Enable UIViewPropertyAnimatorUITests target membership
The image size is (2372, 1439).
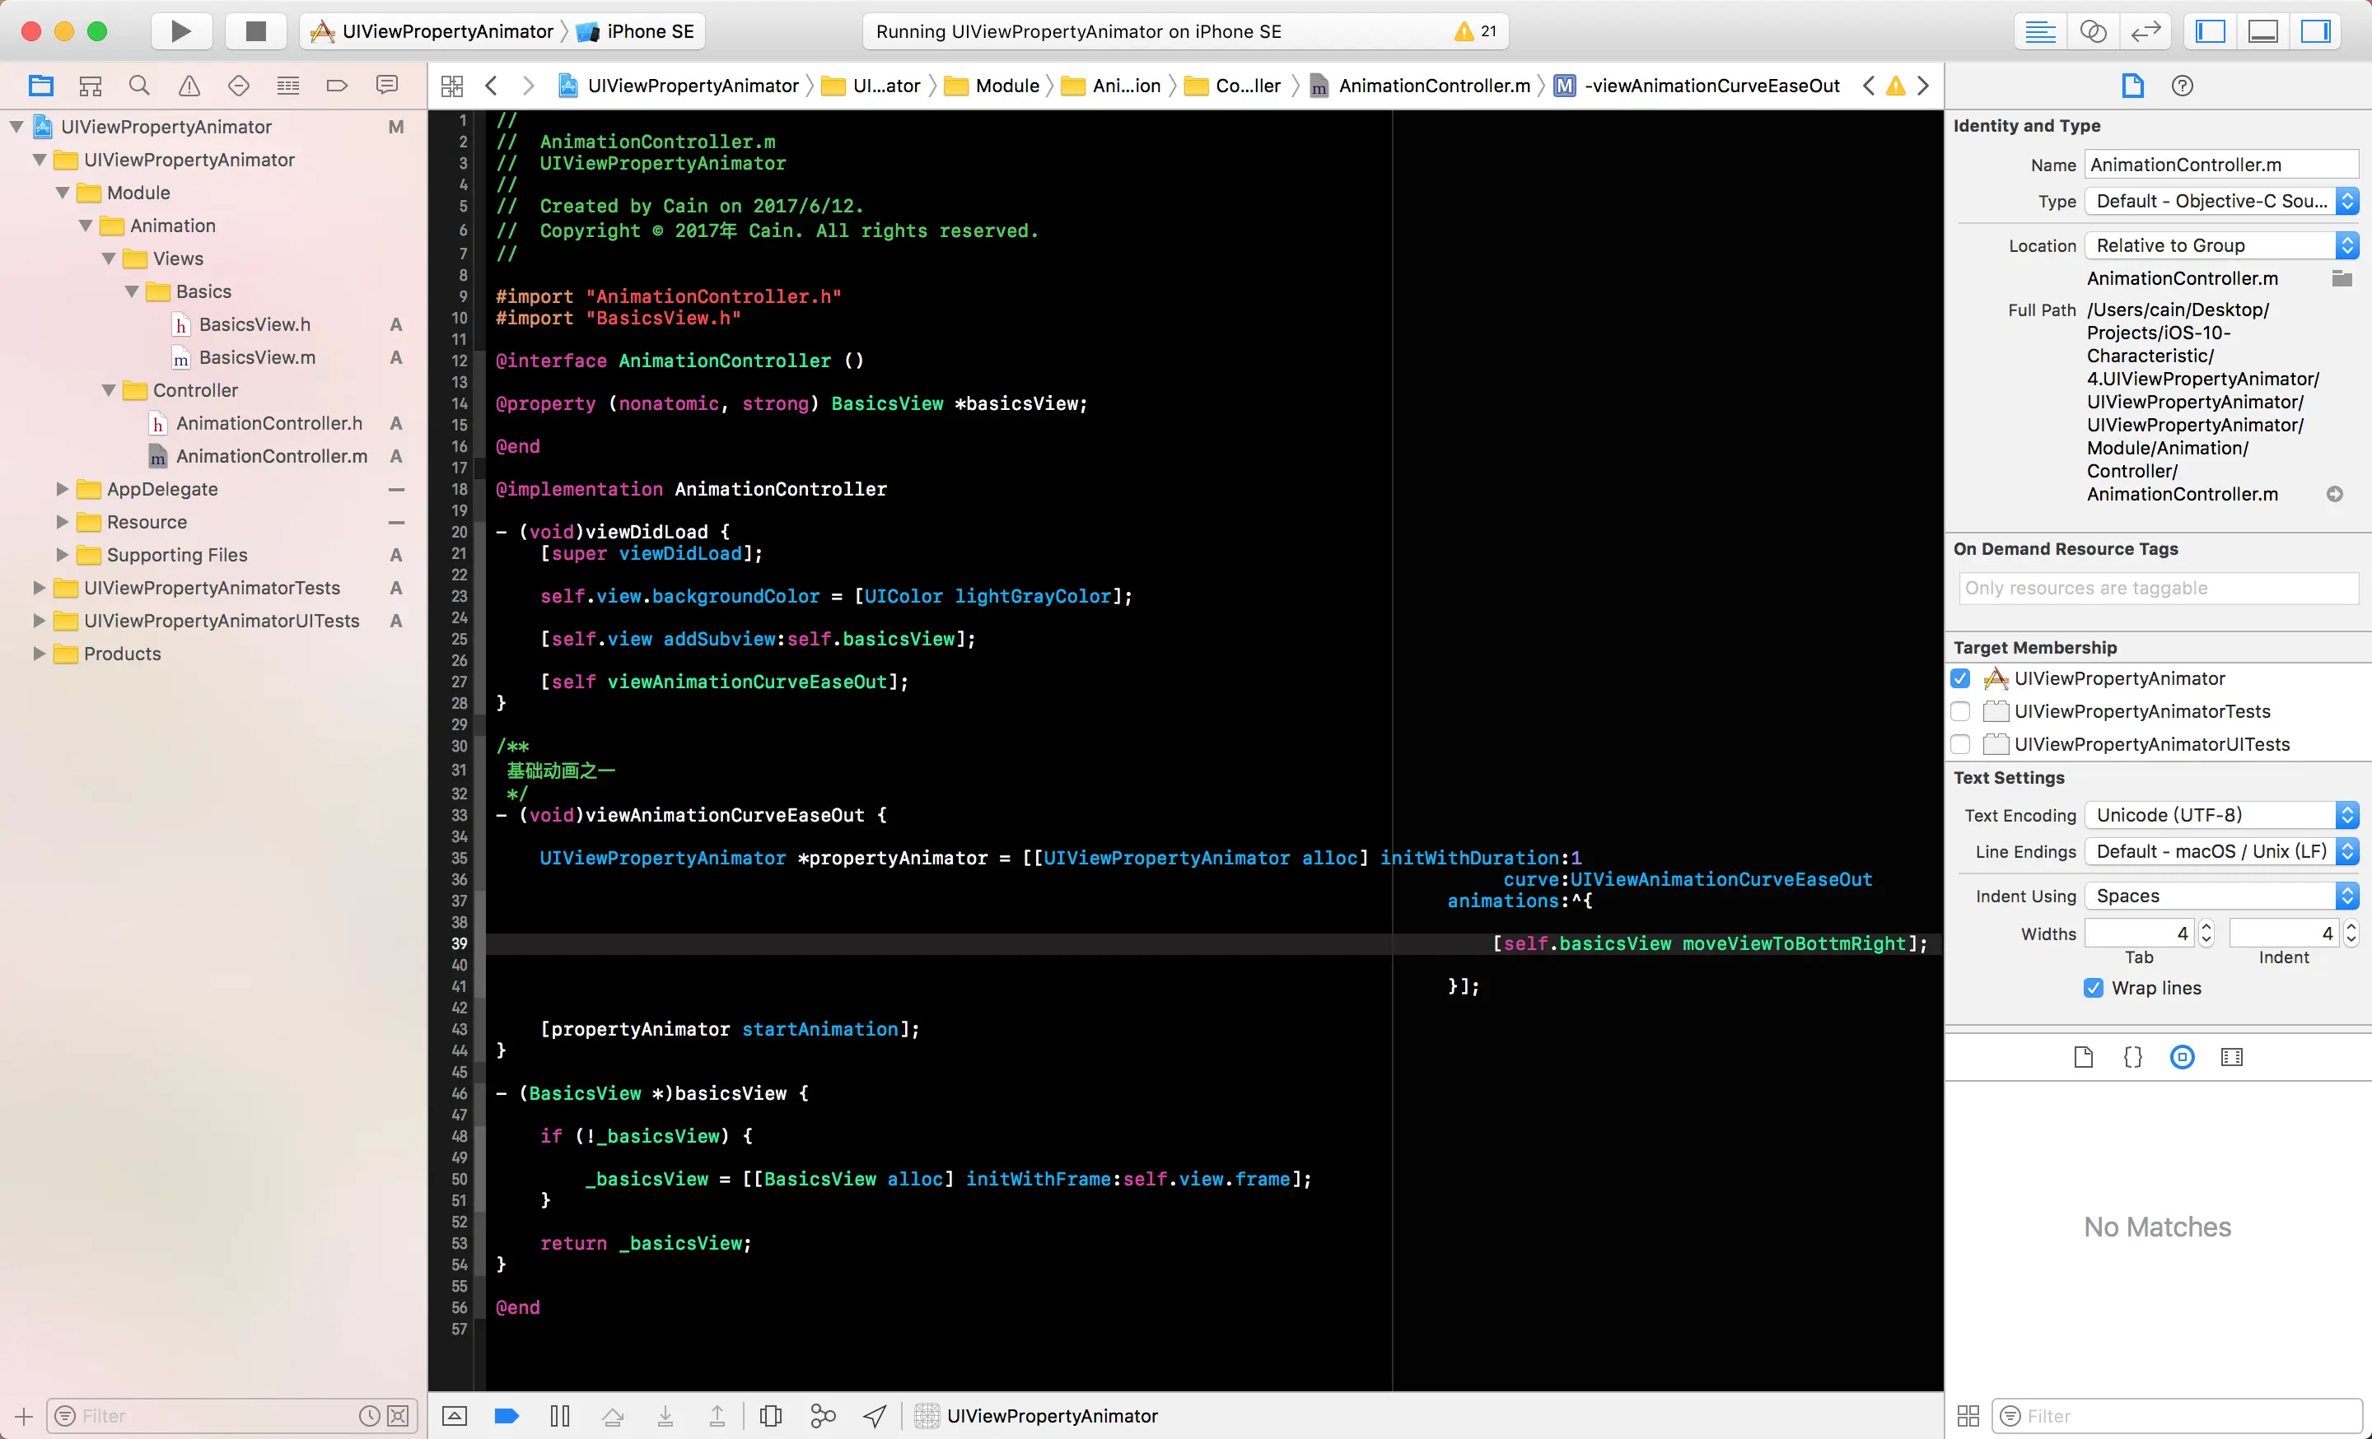pyautogui.click(x=1960, y=743)
